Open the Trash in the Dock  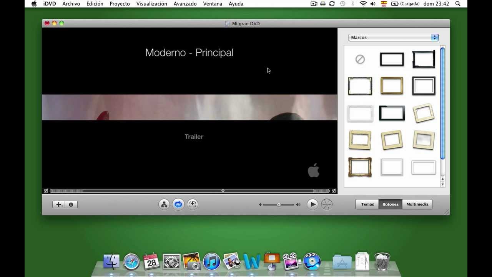[x=382, y=262]
